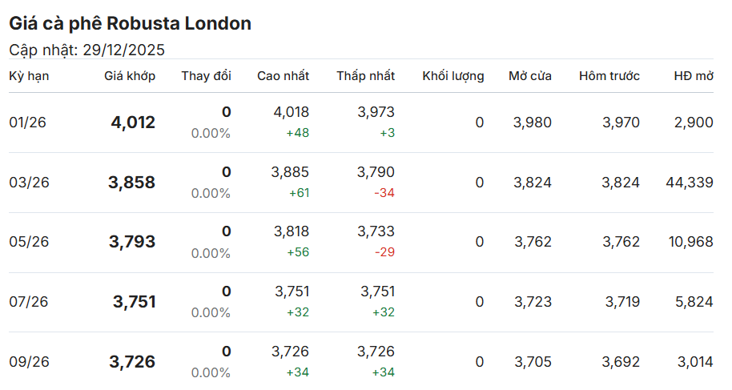Viewport: 732px width, 390px height.
Task: Select the 'HĐ mở' column header
Action: (x=694, y=76)
